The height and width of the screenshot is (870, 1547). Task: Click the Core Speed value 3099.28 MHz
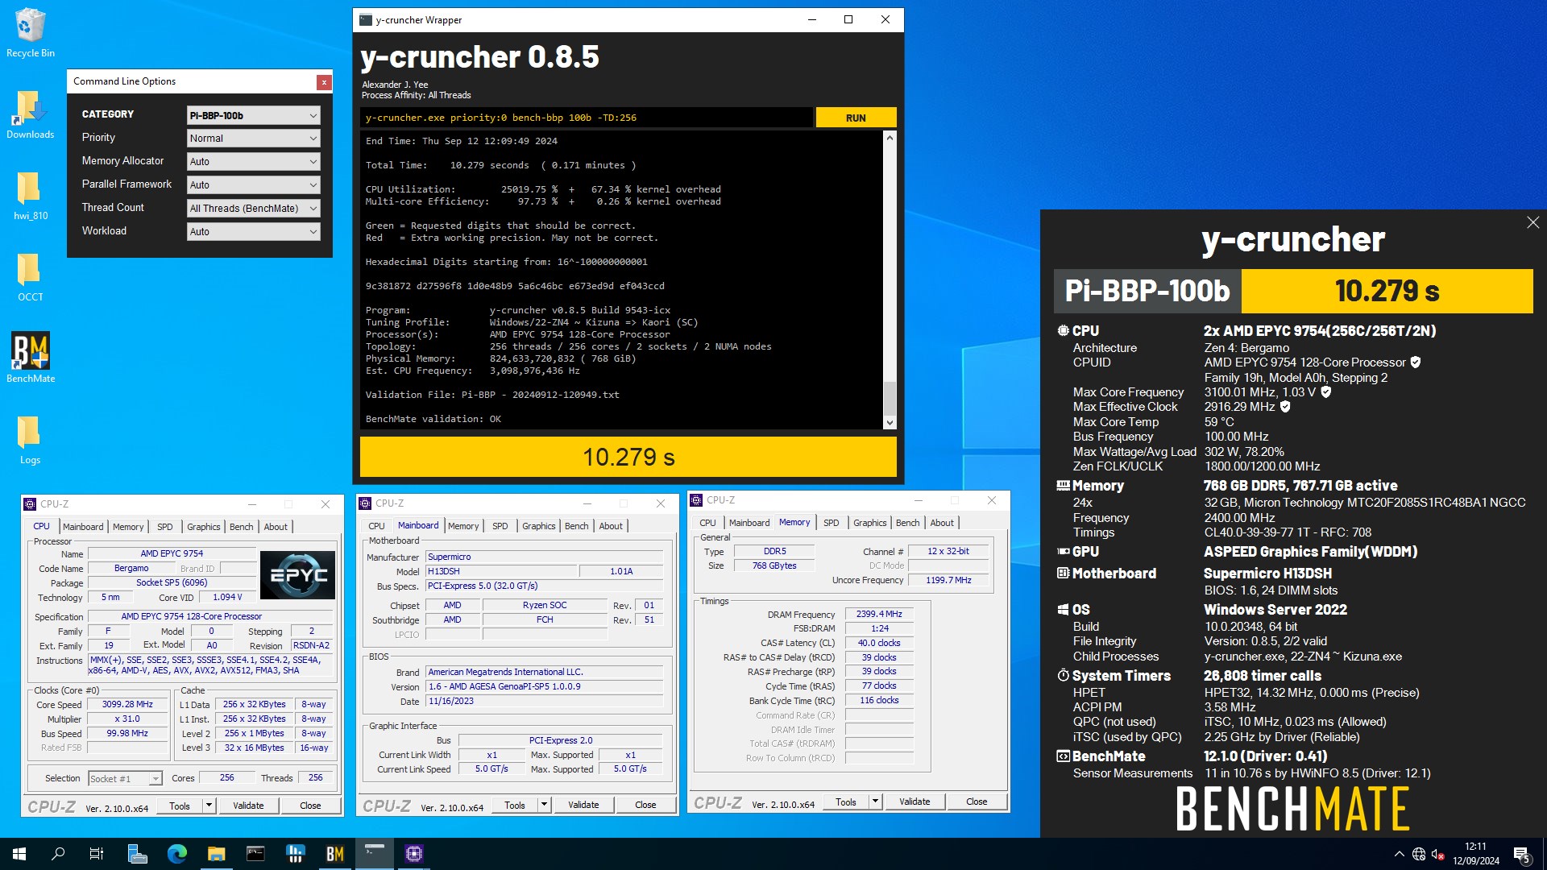tap(127, 705)
